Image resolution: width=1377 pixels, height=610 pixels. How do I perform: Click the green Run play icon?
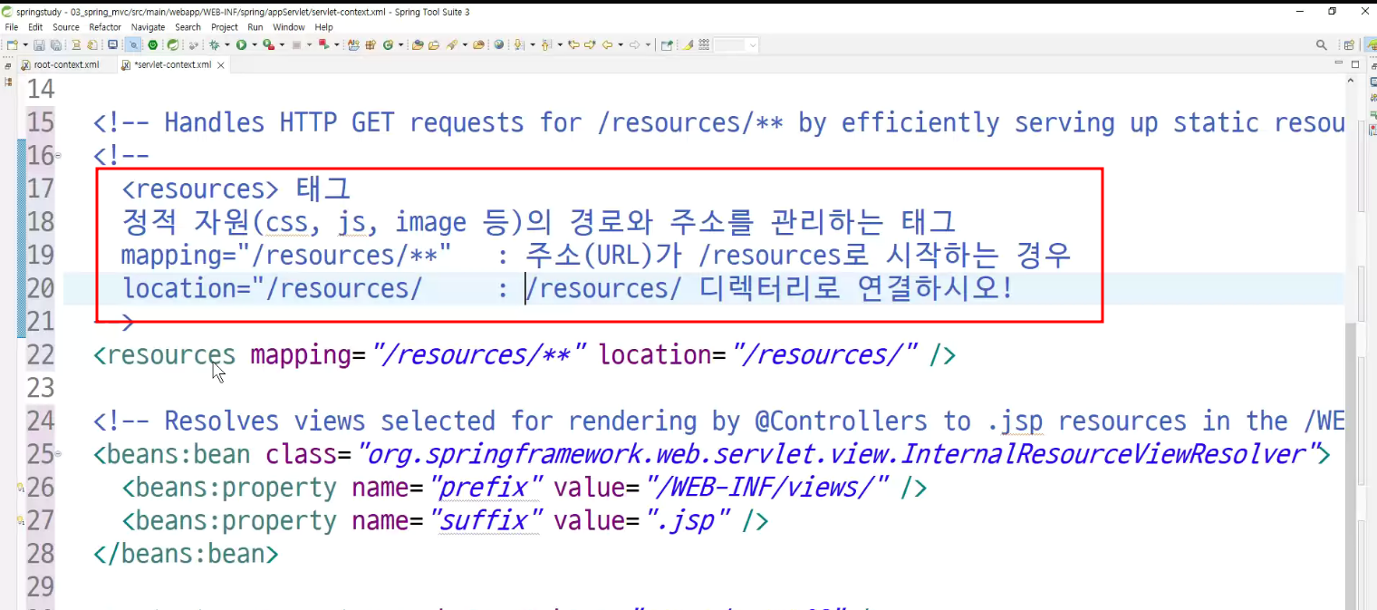point(241,44)
